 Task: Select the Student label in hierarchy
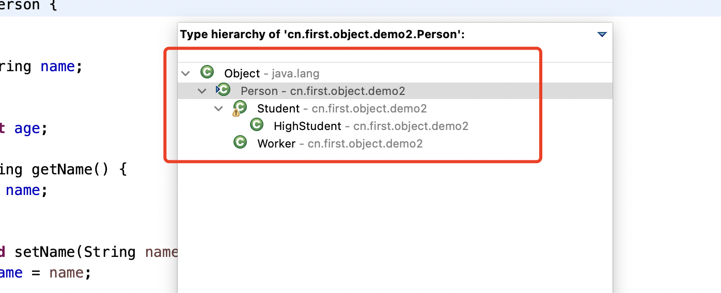(x=278, y=109)
